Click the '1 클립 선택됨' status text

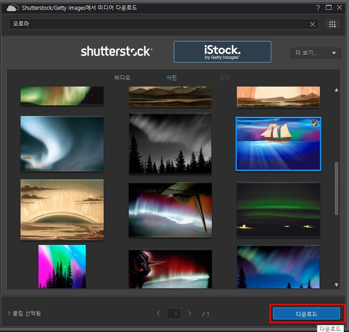coord(24,313)
